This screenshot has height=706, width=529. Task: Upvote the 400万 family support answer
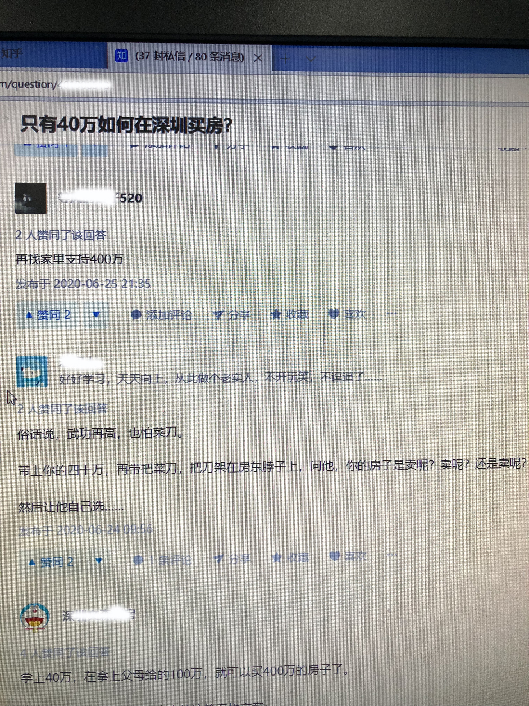pos(48,315)
